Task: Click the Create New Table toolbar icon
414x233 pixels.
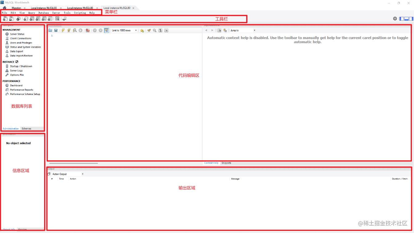Action: coord(32,18)
